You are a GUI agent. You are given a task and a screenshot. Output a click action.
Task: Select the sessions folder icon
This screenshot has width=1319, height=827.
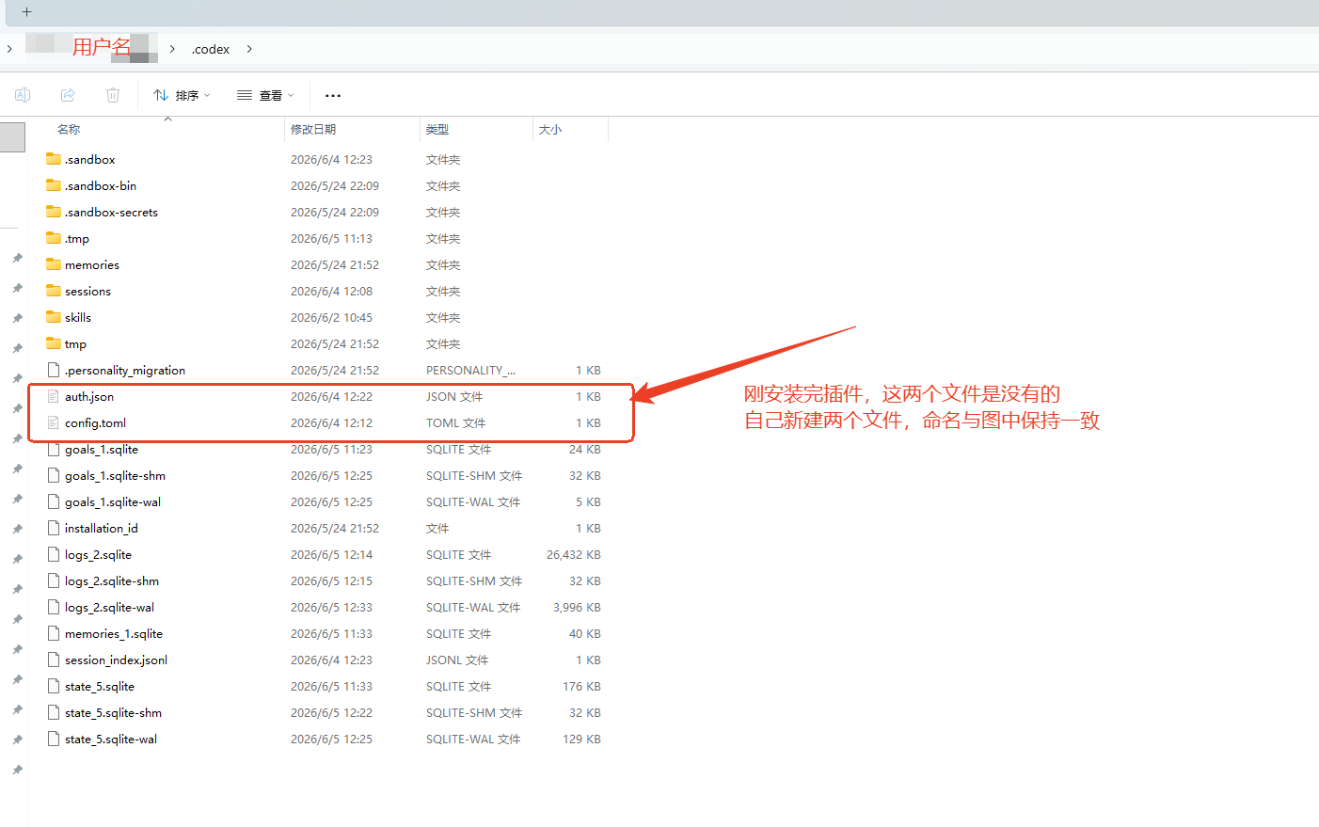(x=54, y=291)
